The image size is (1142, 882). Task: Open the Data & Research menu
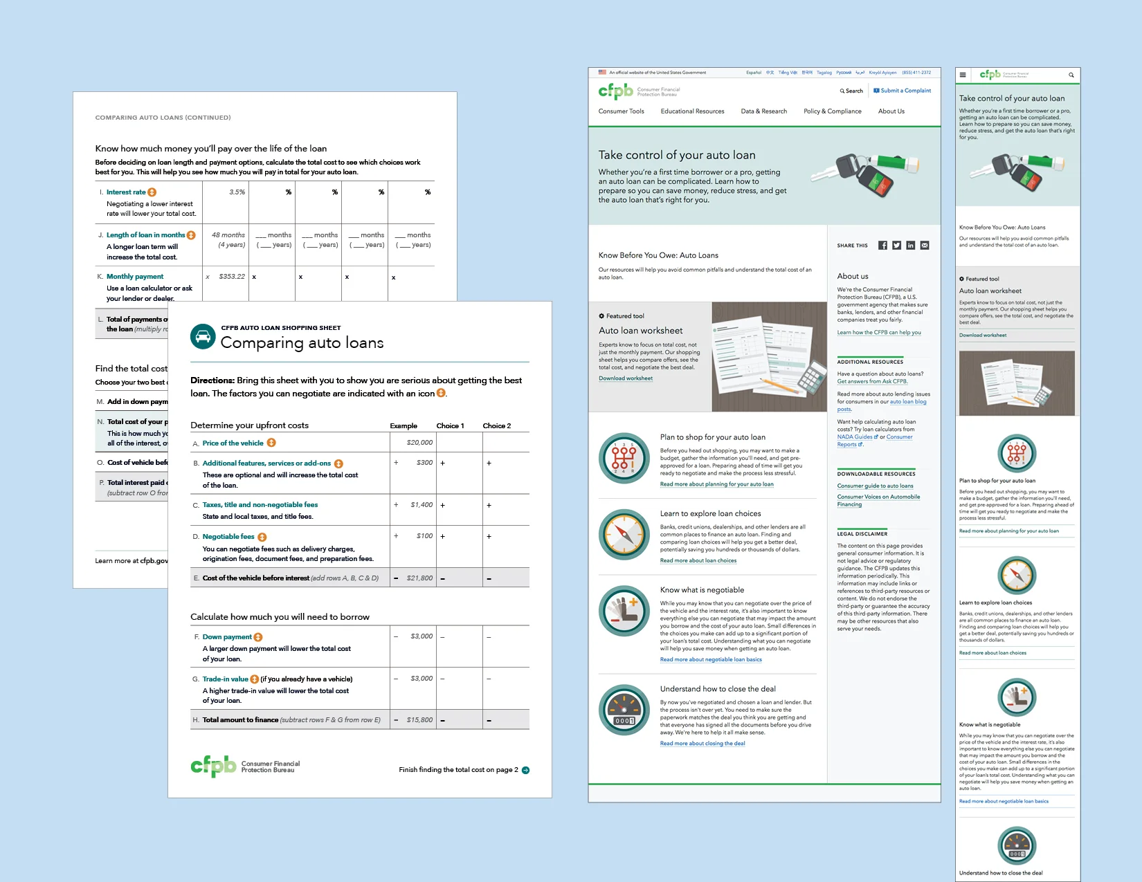pyautogui.click(x=764, y=111)
